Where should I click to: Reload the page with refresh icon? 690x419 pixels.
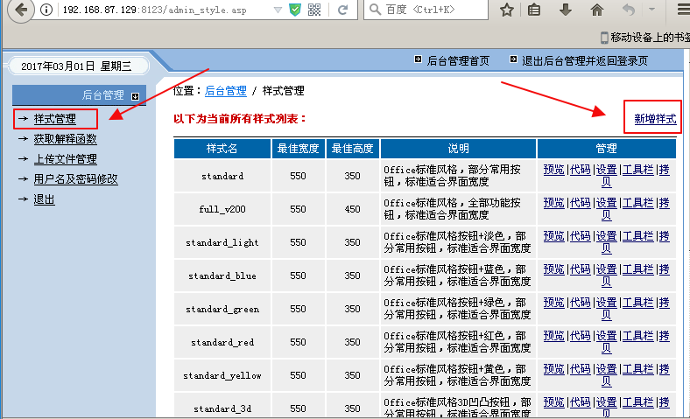tap(342, 10)
